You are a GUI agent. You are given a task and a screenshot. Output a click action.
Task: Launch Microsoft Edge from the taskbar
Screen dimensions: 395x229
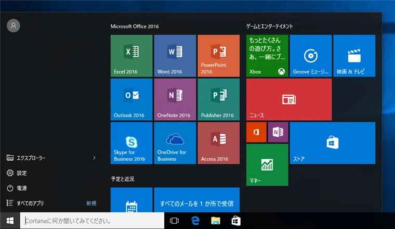point(195,221)
